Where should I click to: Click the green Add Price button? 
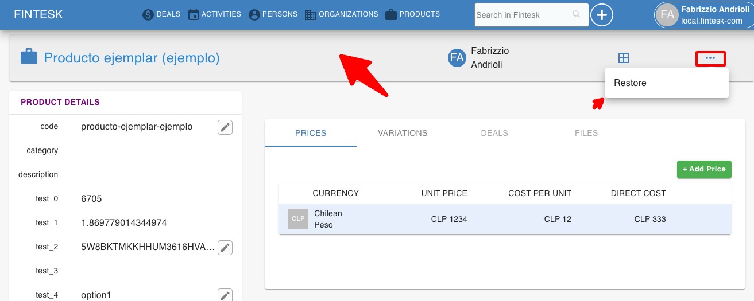click(x=704, y=169)
